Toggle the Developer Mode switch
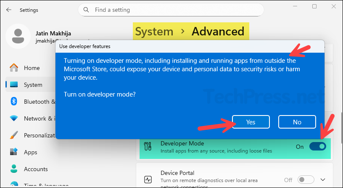Image resolution: width=343 pixels, height=188 pixels. 318,146
